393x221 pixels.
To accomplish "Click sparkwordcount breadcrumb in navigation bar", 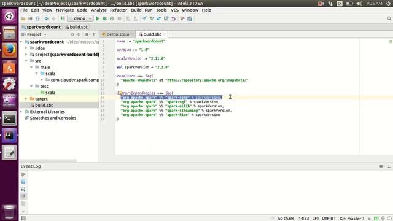I will point(41,27).
